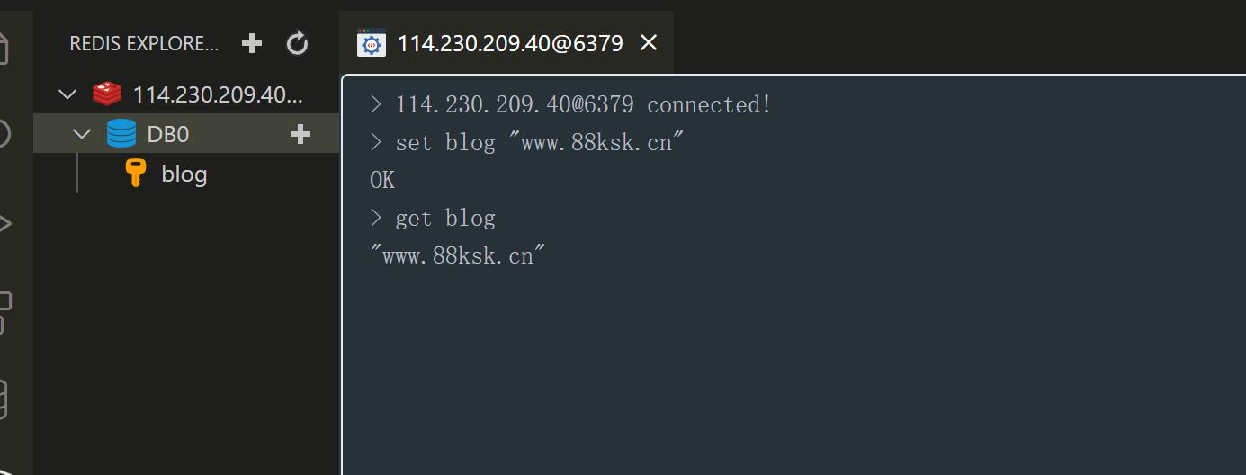This screenshot has width=1246, height=475.
Task: Select the red Redis server icon
Action: [x=107, y=94]
